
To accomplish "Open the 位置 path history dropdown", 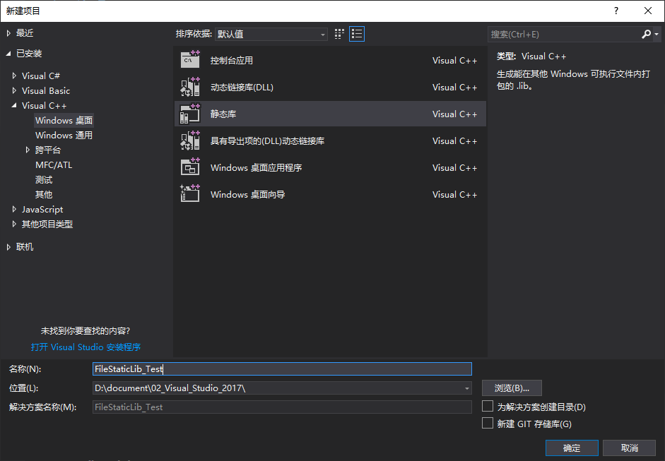I will point(466,388).
